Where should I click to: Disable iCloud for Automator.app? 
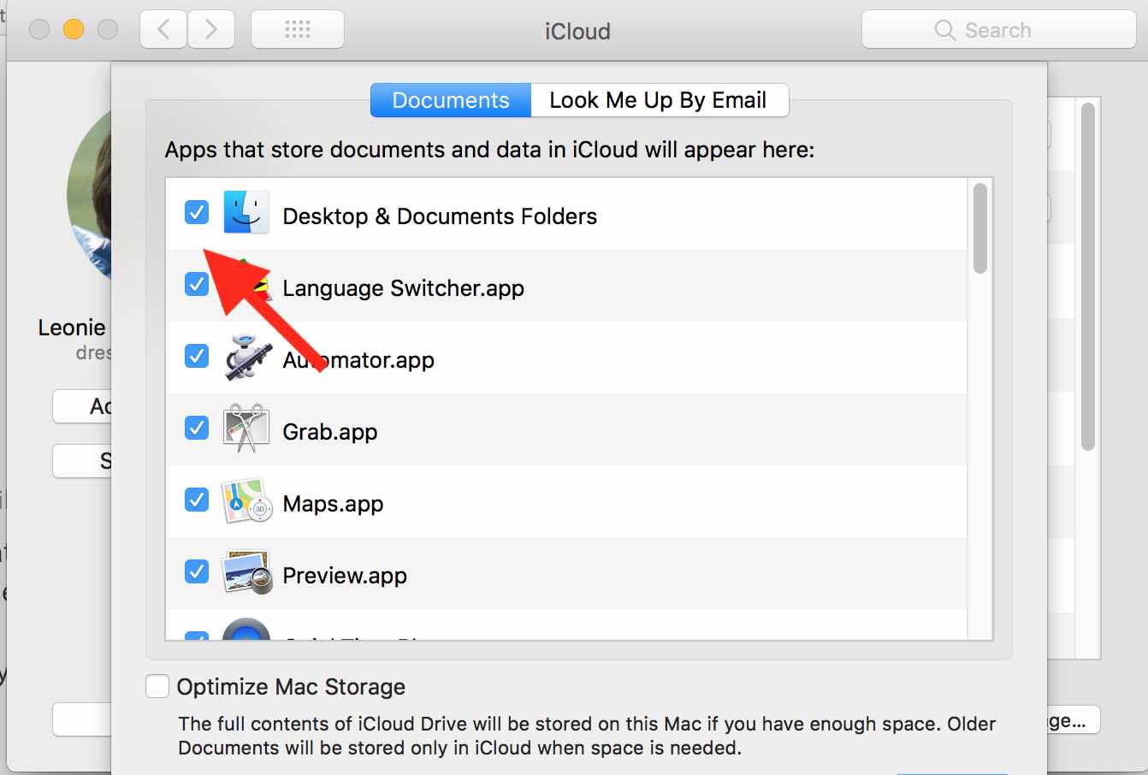coord(197,355)
